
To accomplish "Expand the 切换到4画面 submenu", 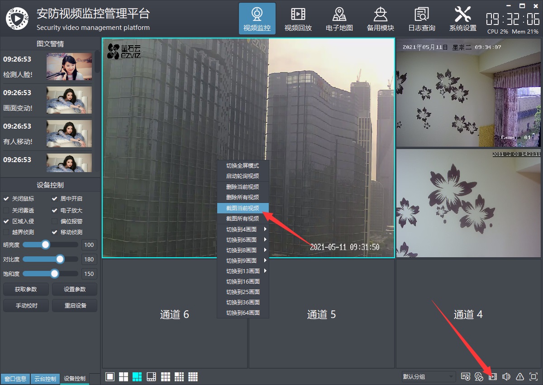I will pyautogui.click(x=243, y=229).
